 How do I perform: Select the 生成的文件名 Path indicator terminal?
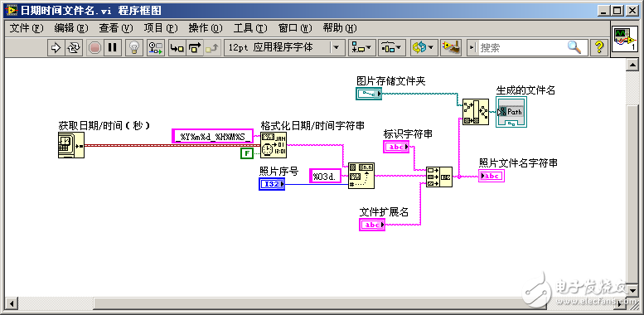point(511,113)
